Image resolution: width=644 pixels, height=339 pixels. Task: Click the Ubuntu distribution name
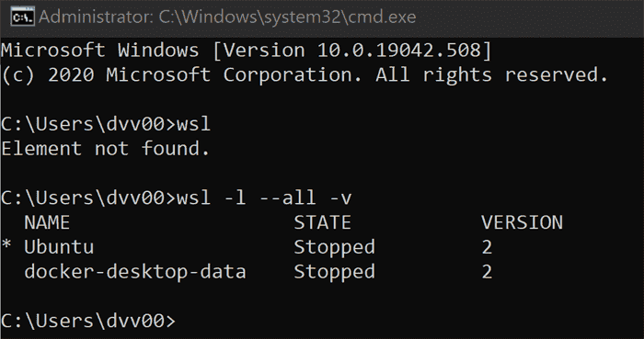(x=59, y=247)
